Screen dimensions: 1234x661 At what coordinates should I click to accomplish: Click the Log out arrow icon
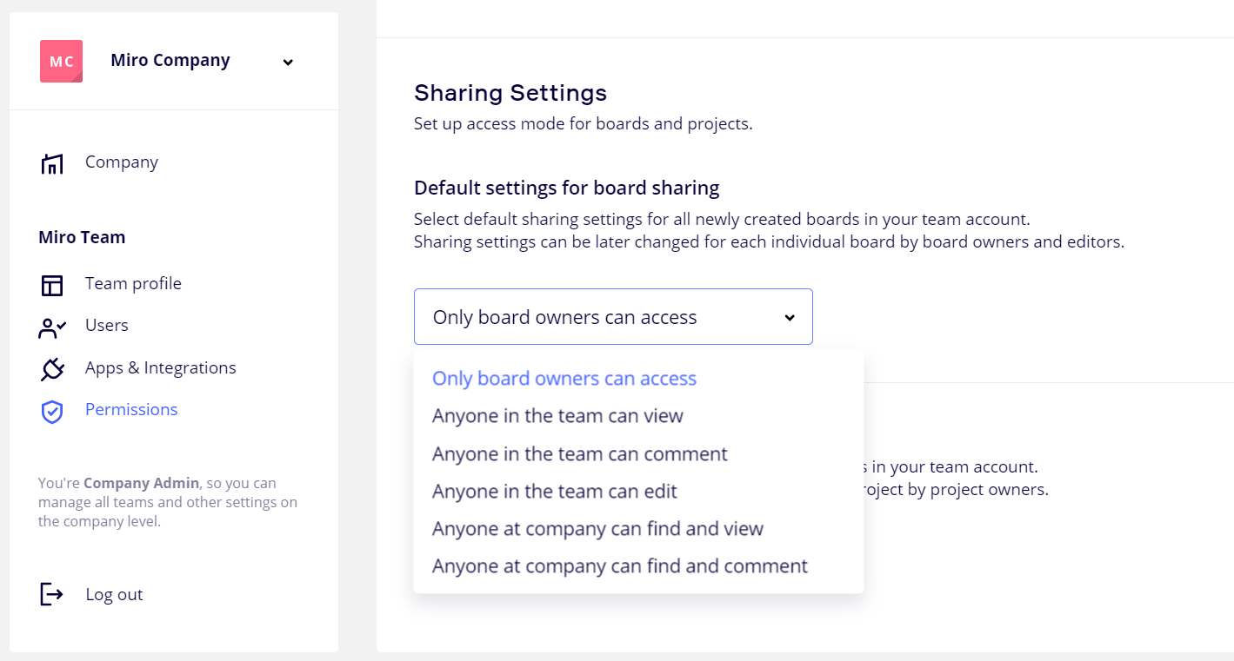point(52,595)
